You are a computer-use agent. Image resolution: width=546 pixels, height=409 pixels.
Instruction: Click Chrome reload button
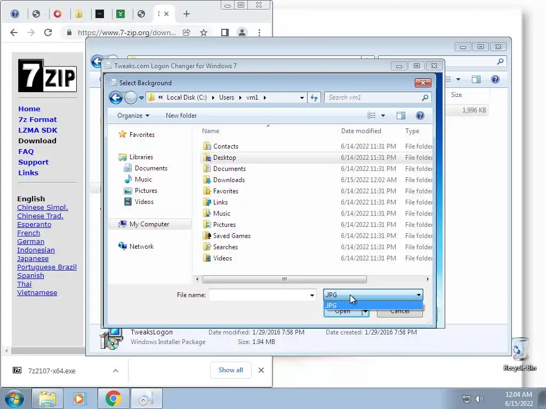click(x=48, y=32)
